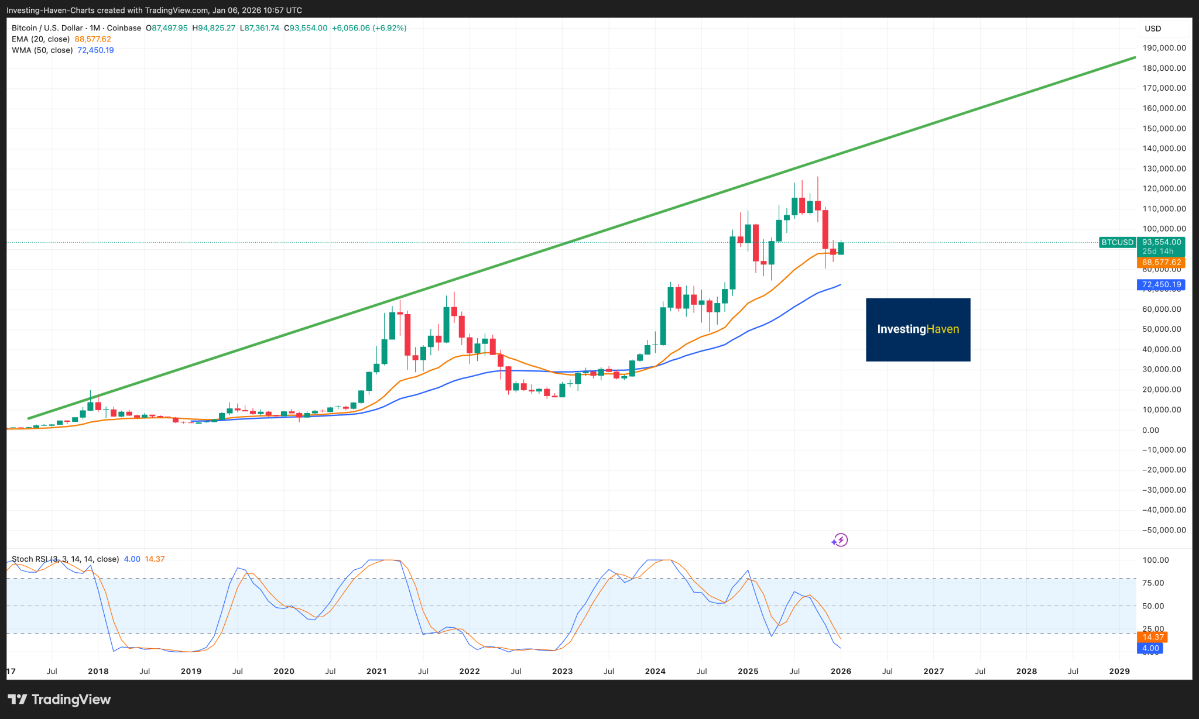Click the InvestingHaven watermark logo
Viewport: 1199px width, 719px height.
(x=918, y=329)
